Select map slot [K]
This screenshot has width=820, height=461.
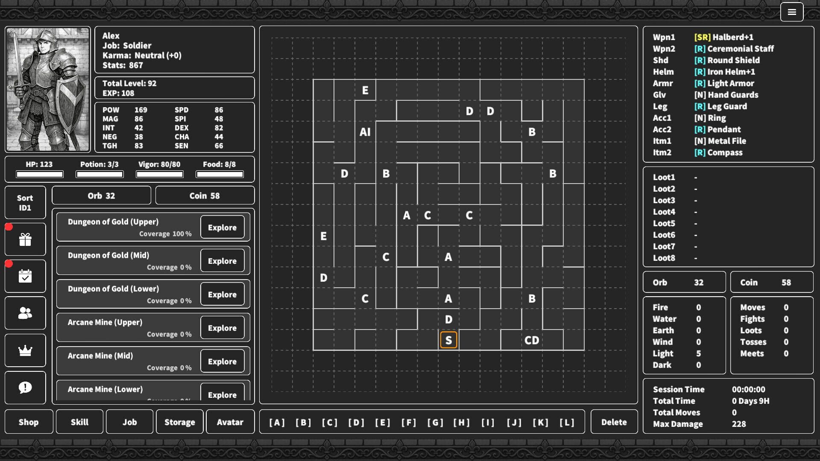click(x=540, y=423)
